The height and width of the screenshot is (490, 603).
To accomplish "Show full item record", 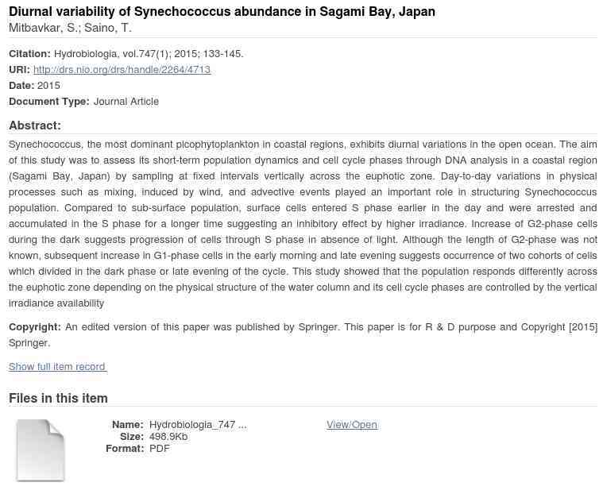I will click(x=57, y=367).
